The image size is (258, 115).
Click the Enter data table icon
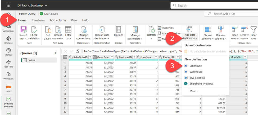(x=68, y=29)
